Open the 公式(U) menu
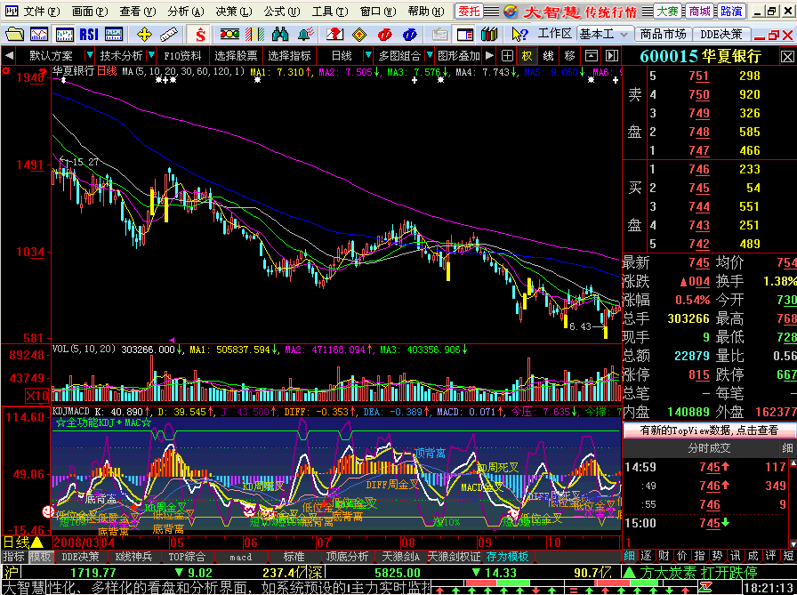 (282, 11)
